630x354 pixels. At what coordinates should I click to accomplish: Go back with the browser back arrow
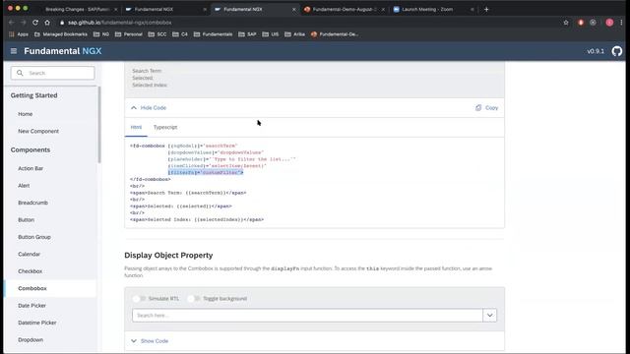click(11, 23)
